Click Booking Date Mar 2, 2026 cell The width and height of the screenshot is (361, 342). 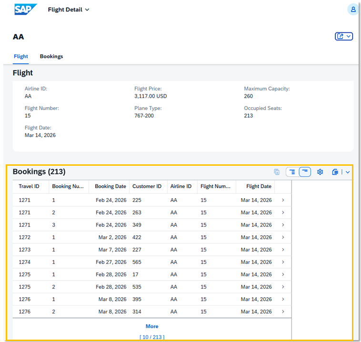point(112,237)
